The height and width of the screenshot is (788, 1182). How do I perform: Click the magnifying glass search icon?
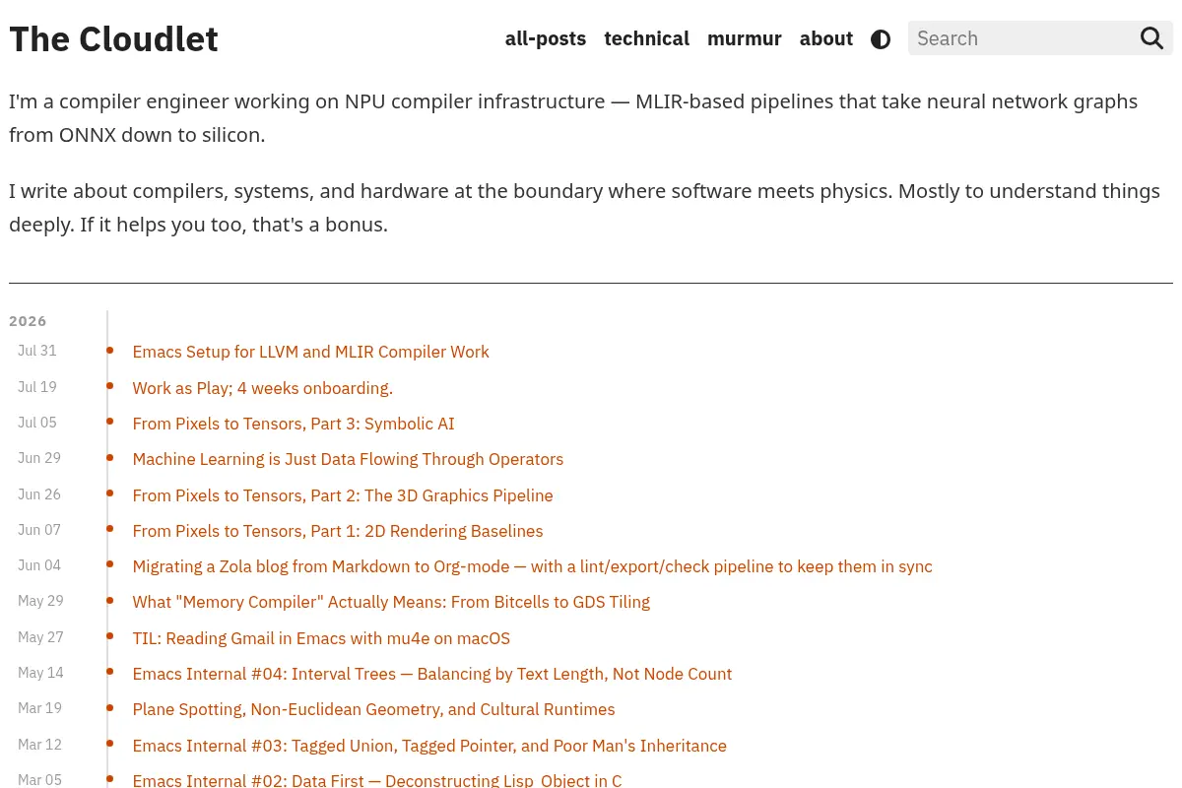point(1151,38)
